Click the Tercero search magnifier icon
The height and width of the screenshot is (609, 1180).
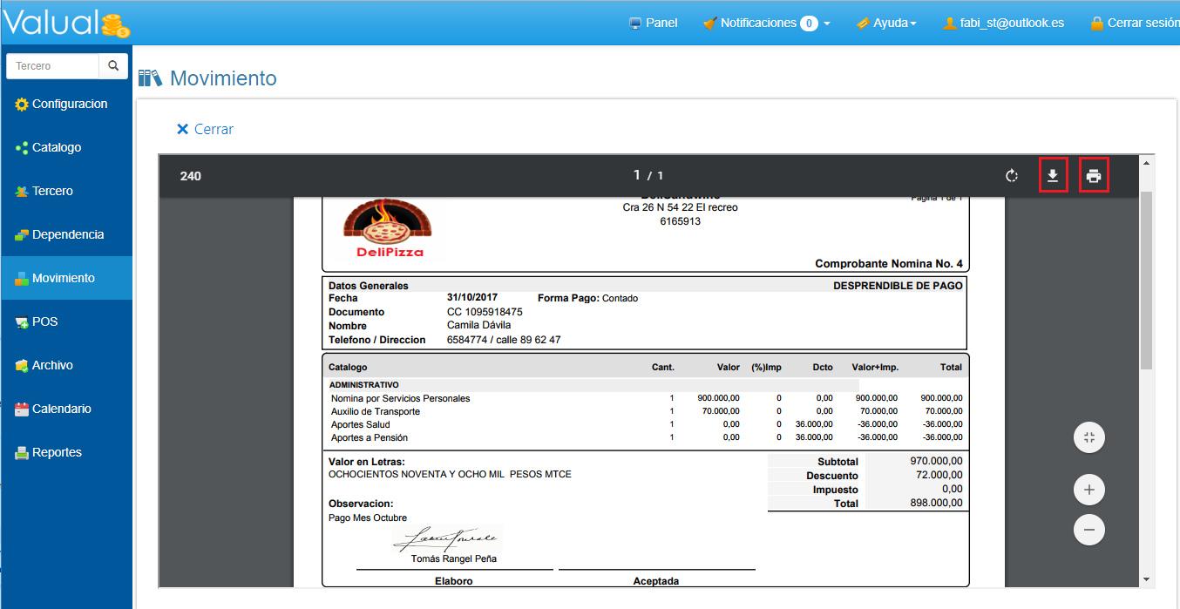(x=113, y=66)
